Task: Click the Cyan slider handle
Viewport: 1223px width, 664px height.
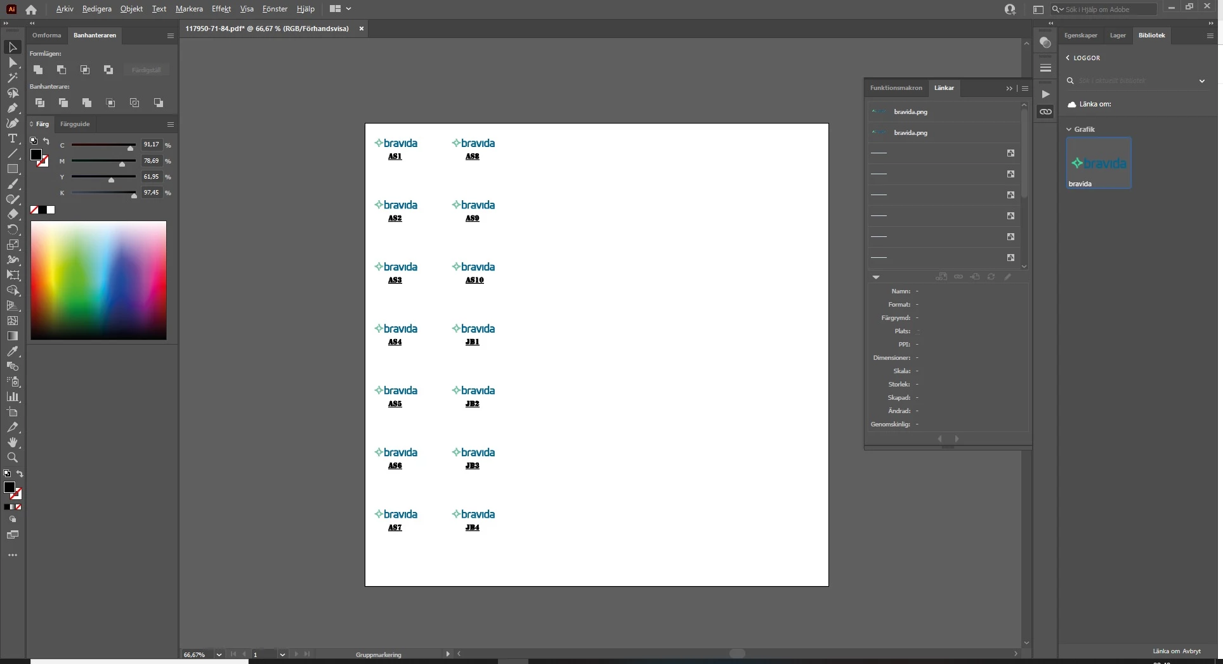Action: pos(131,148)
